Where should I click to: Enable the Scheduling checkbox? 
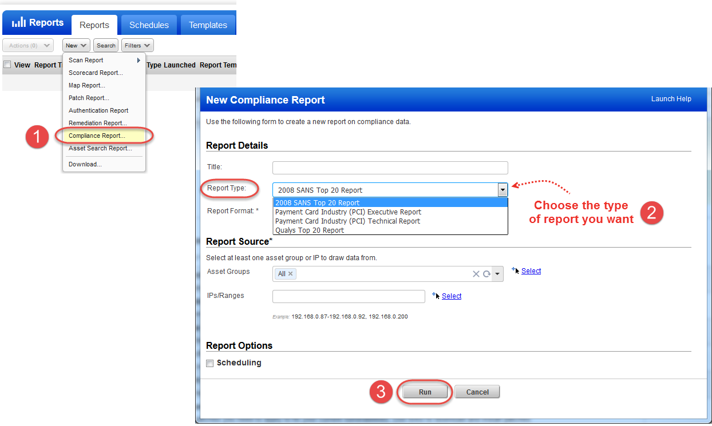click(x=209, y=363)
